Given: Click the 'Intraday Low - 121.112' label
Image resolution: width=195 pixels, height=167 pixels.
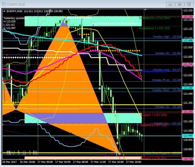Looking at the screenshot, I should coord(167,123).
